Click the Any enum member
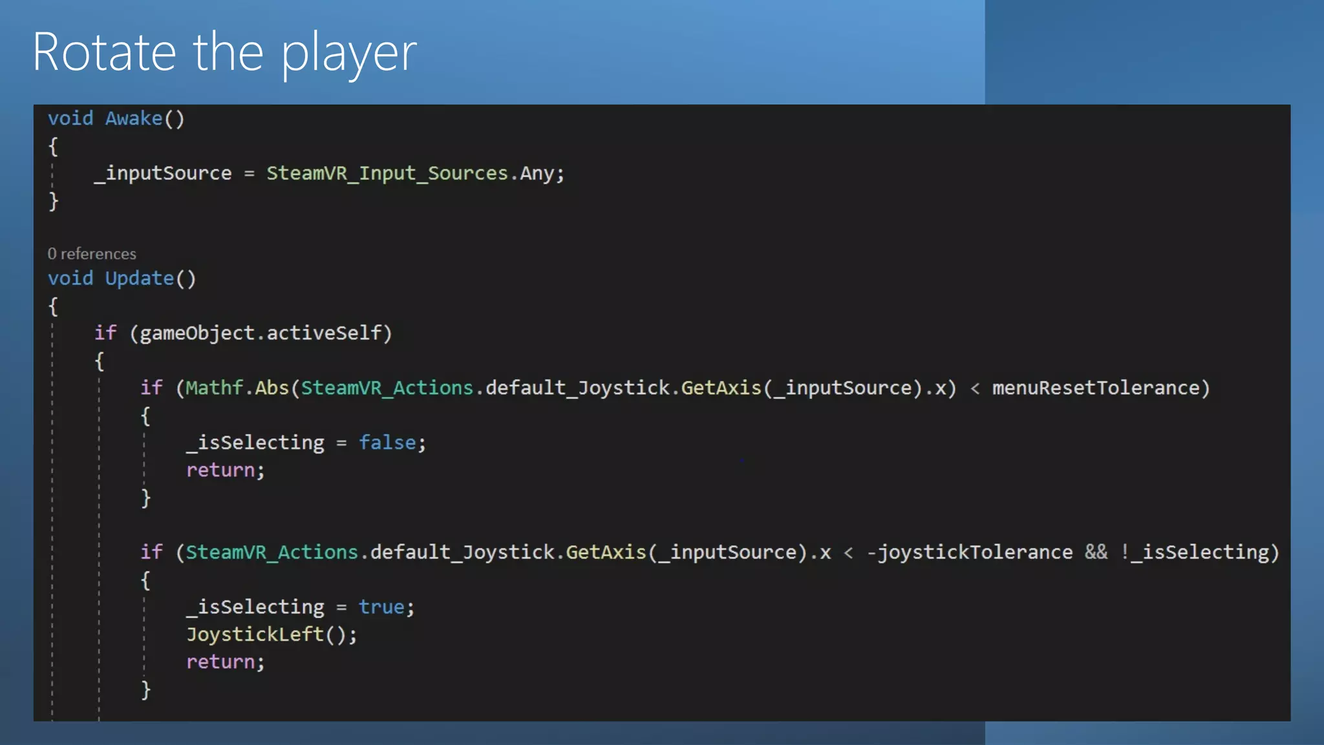The height and width of the screenshot is (745, 1324). pyautogui.click(x=537, y=173)
